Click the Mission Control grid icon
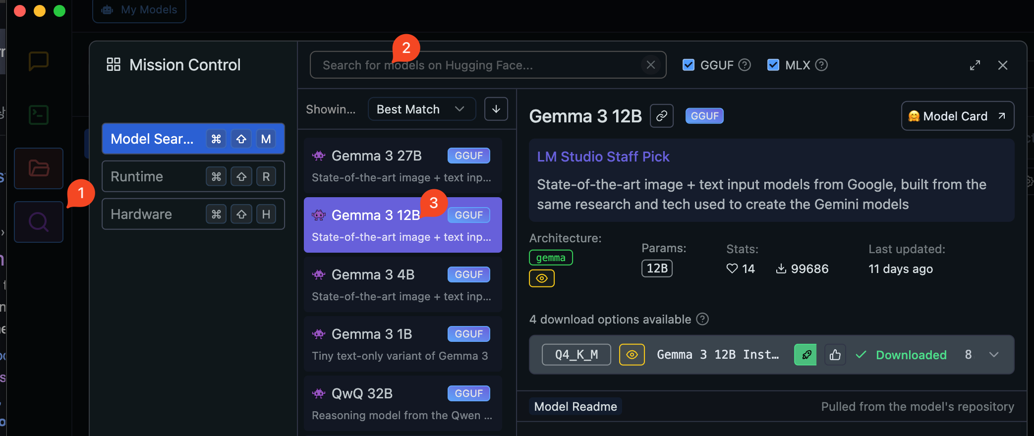This screenshot has width=1034, height=436. tap(114, 64)
